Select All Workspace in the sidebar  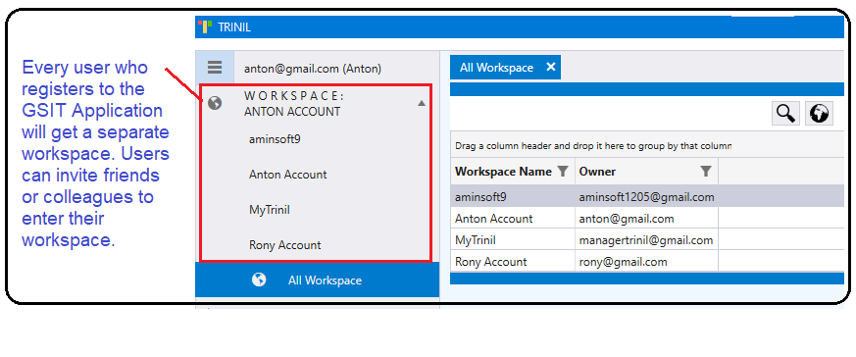coord(317,280)
